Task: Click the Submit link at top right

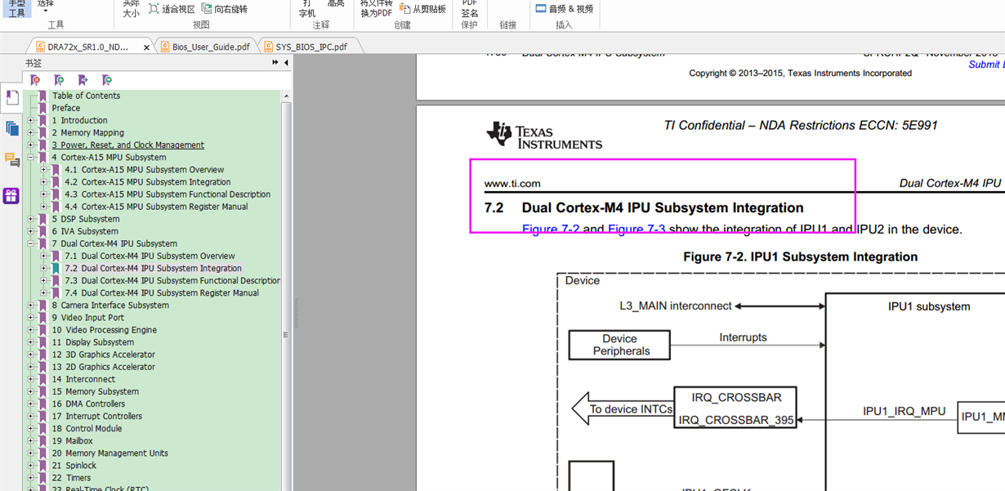Action: click(x=985, y=65)
